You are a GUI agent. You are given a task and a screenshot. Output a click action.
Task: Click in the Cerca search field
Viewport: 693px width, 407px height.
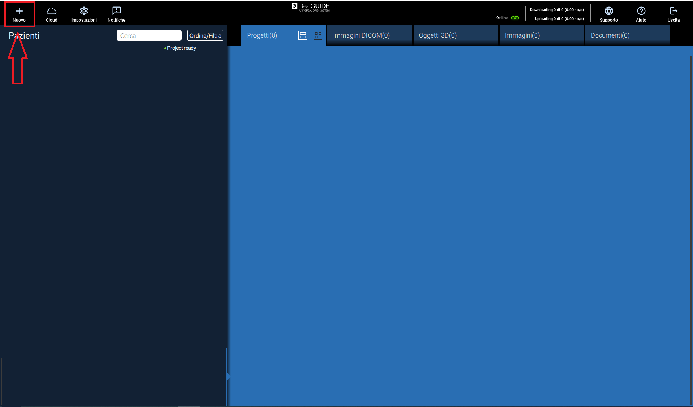pos(149,35)
